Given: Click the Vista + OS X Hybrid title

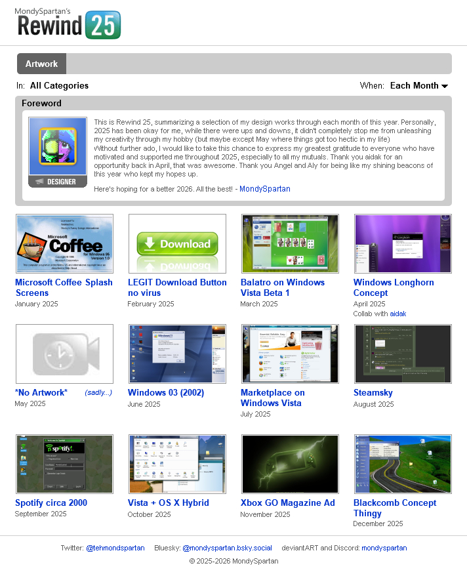Looking at the screenshot, I should [x=168, y=503].
